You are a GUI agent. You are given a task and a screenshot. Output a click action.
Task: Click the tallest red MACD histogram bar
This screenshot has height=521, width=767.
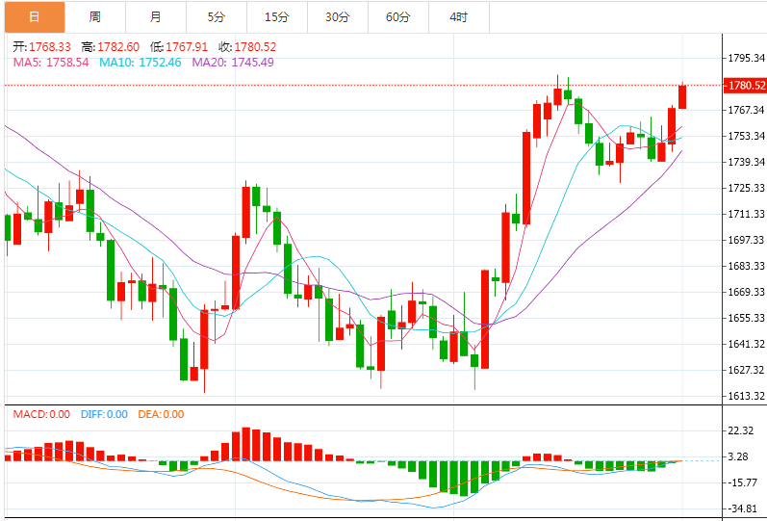(246, 444)
